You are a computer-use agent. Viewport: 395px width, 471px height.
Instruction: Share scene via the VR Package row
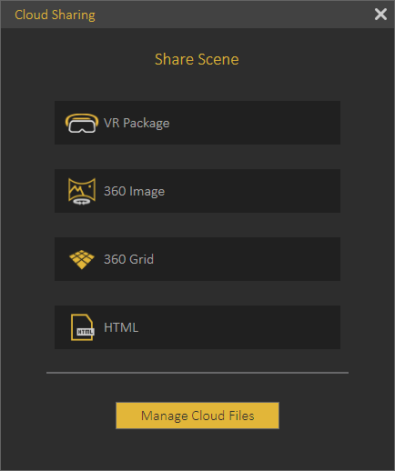197,123
